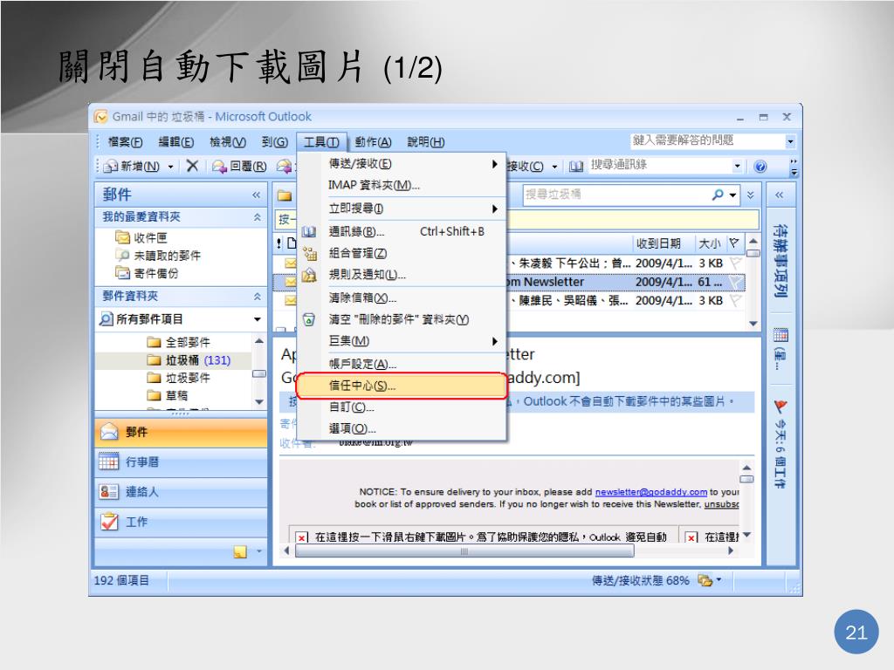Open the 所有郵件項目 dropdown

pyautogui.click(x=258, y=319)
